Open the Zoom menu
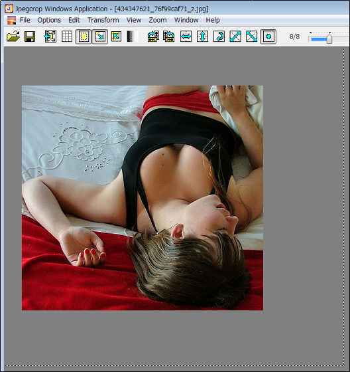Screen dimensions: 350x372 tap(158, 20)
